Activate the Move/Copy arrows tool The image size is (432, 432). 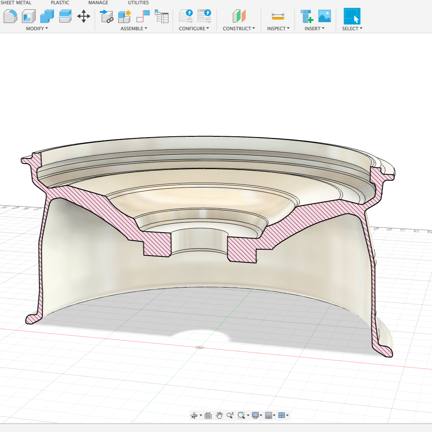point(84,17)
